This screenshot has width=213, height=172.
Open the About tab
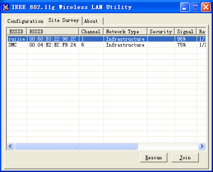[93, 21]
